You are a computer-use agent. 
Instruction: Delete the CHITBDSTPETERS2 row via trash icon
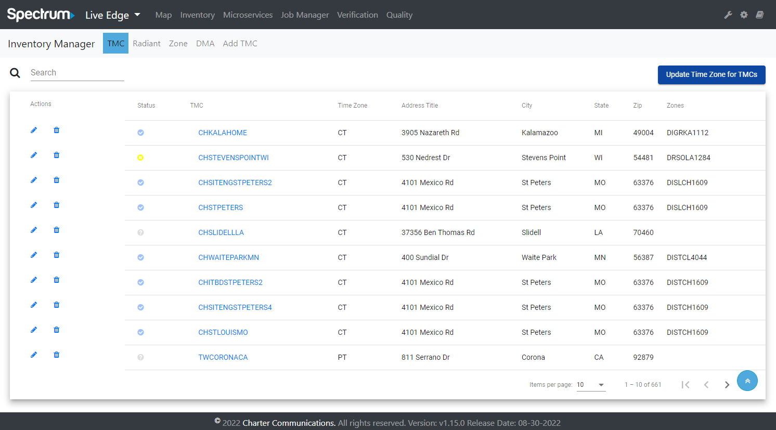pos(56,280)
